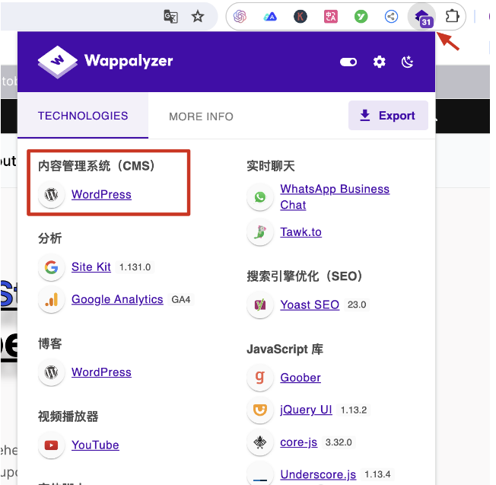Open the Goober link
The width and height of the screenshot is (496, 485).
[x=300, y=378]
